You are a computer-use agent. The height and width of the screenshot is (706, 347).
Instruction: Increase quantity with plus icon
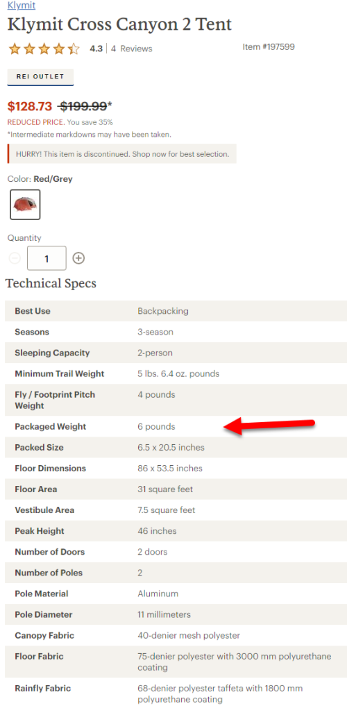(x=78, y=258)
